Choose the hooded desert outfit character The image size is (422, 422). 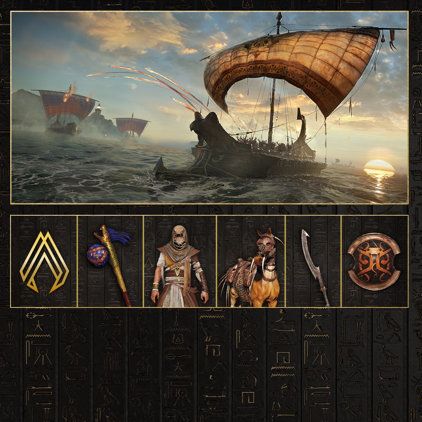coord(180,266)
